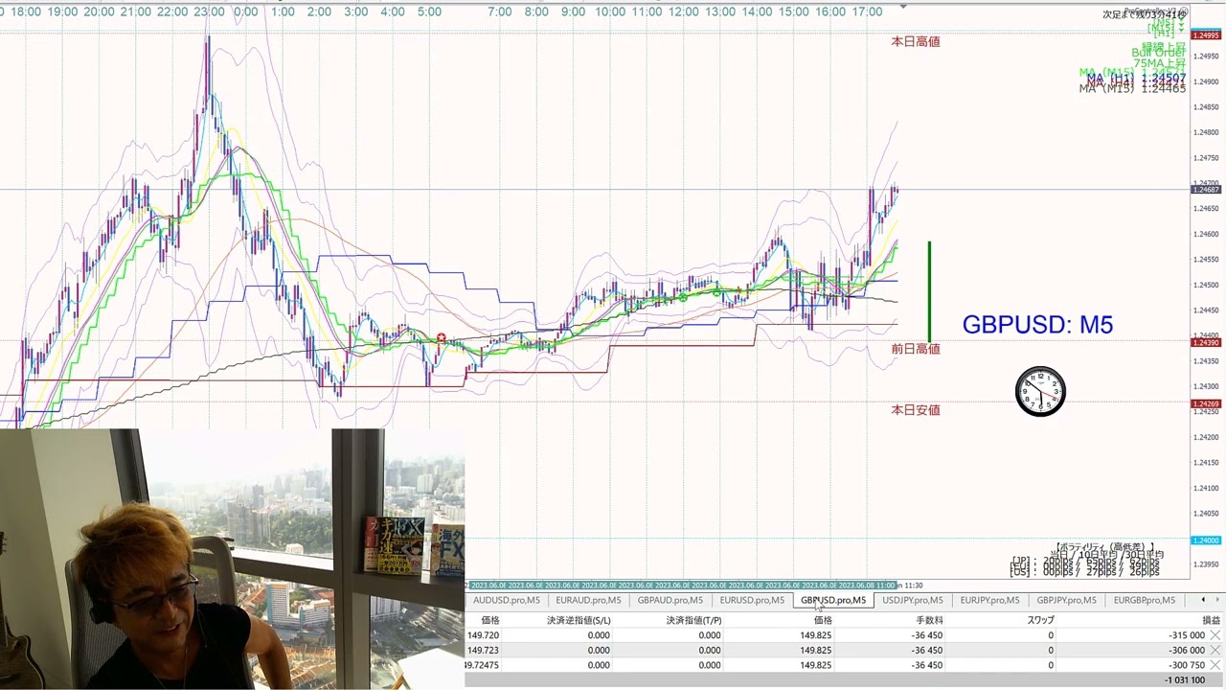The image size is (1226, 690).
Task: Click the analog clock widget on chart
Action: click(1040, 391)
